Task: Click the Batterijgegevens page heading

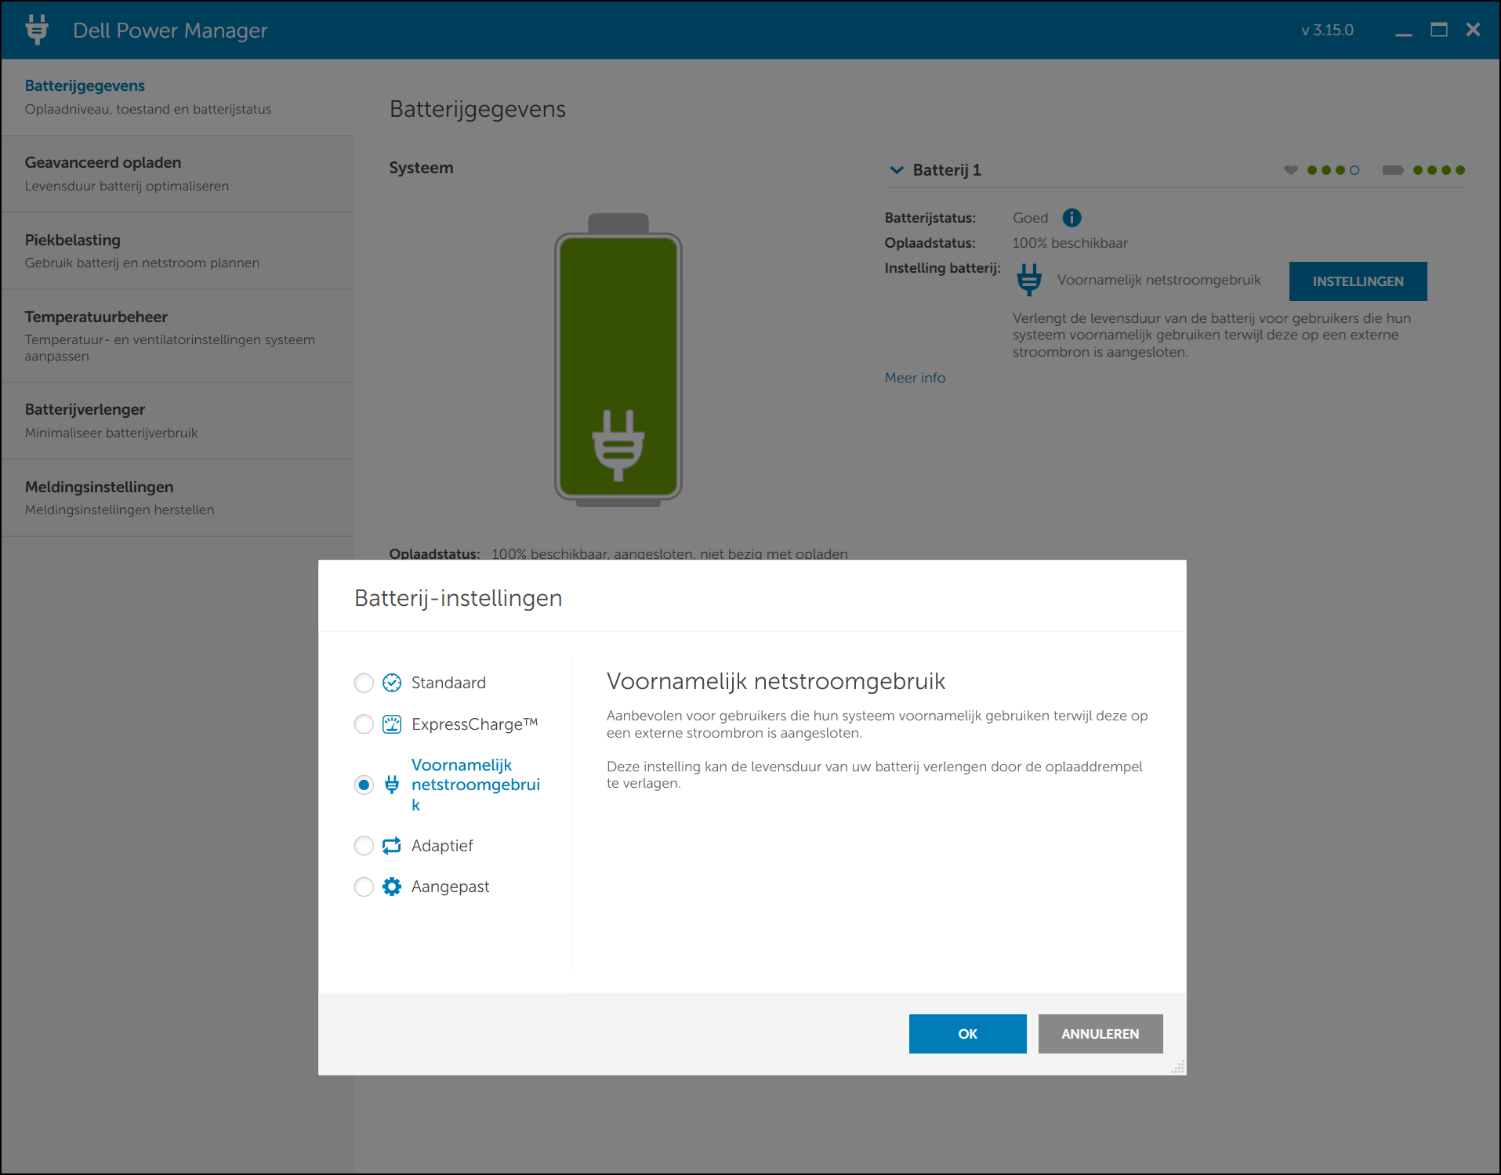Action: pyautogui.click(x=477, y=109)
